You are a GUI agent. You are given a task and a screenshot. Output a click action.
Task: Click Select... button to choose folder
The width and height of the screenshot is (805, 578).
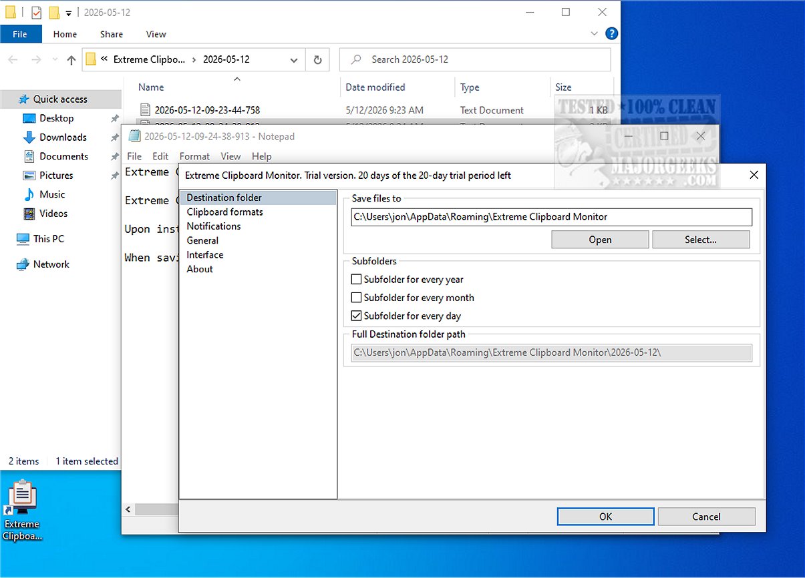(x=701, y=240)
